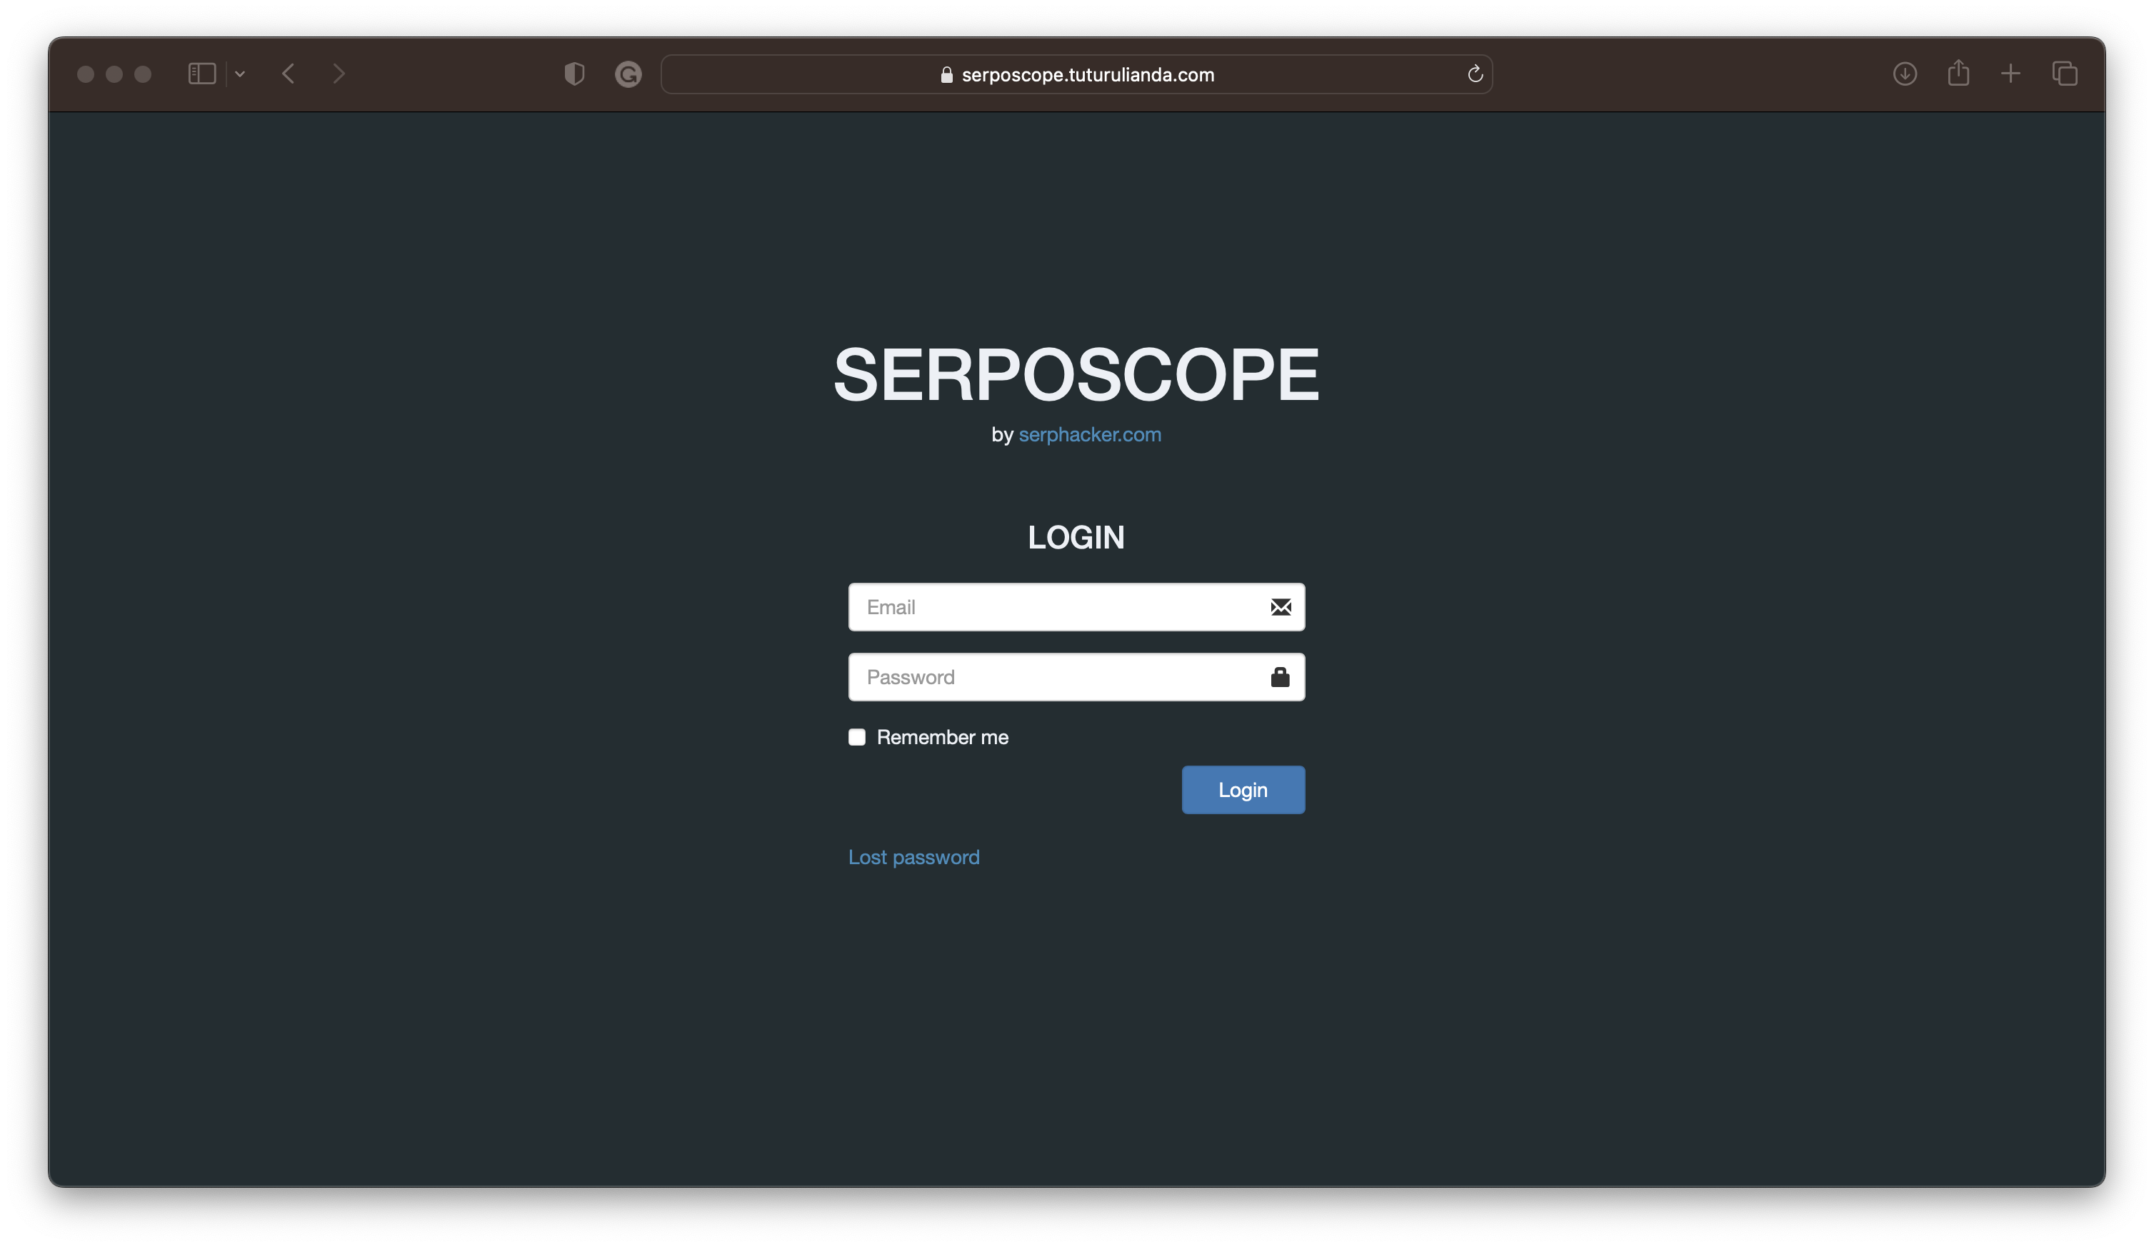Screen dimensions: 2154x1247
Task: Open the privacy report shield icon
Action: 574,74
